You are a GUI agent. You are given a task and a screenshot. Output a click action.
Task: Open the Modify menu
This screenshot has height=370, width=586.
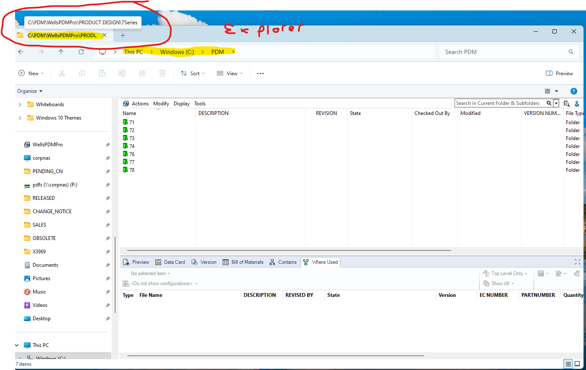coord(161,103)
